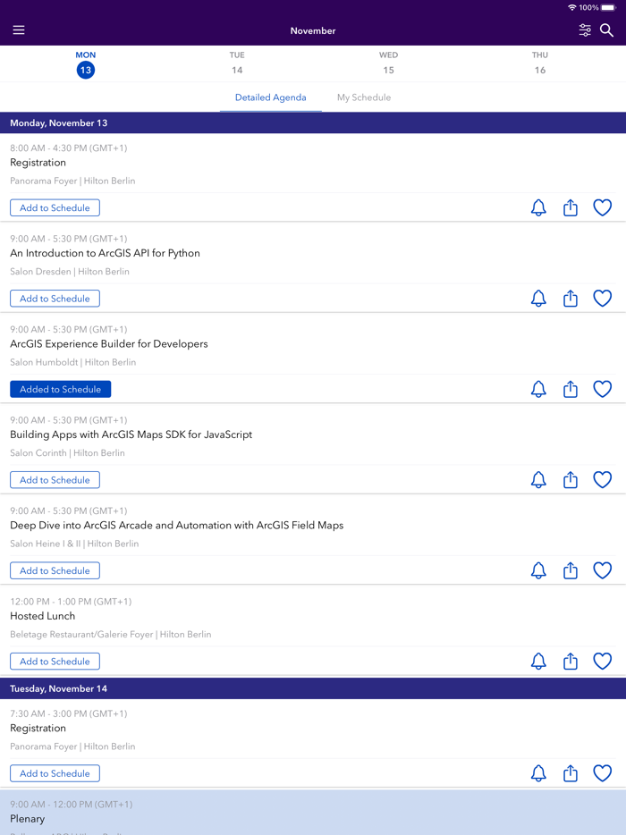Switch to the My Schedule tab
This screenshot has width=626, height=835.
coord(363,97)
